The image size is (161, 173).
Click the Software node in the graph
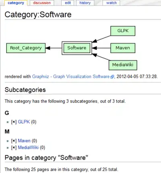[x=77, y=48]
